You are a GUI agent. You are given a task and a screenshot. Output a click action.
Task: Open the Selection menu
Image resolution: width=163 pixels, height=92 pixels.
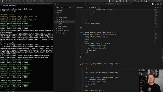pyautogui.click(x=19, y=1)
